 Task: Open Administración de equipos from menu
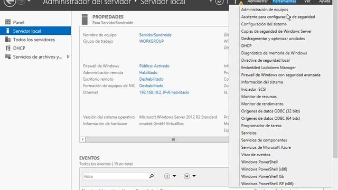265,9
